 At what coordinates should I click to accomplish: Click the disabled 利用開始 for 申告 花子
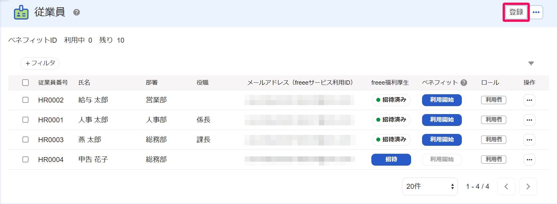(x=442, y=159)
